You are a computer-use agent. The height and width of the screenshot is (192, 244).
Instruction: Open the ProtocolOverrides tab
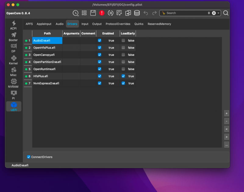coord(118,24)
